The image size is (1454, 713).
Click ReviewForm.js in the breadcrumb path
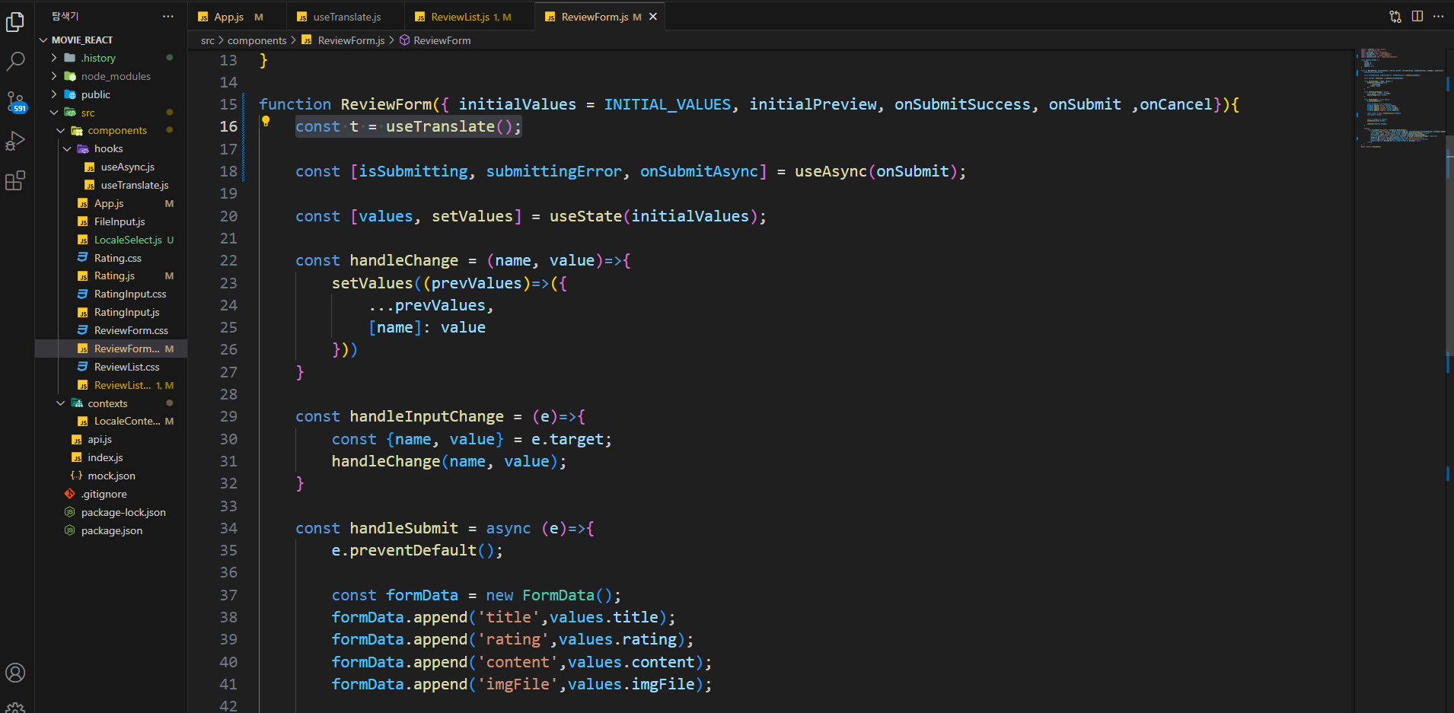click(351, 40)
